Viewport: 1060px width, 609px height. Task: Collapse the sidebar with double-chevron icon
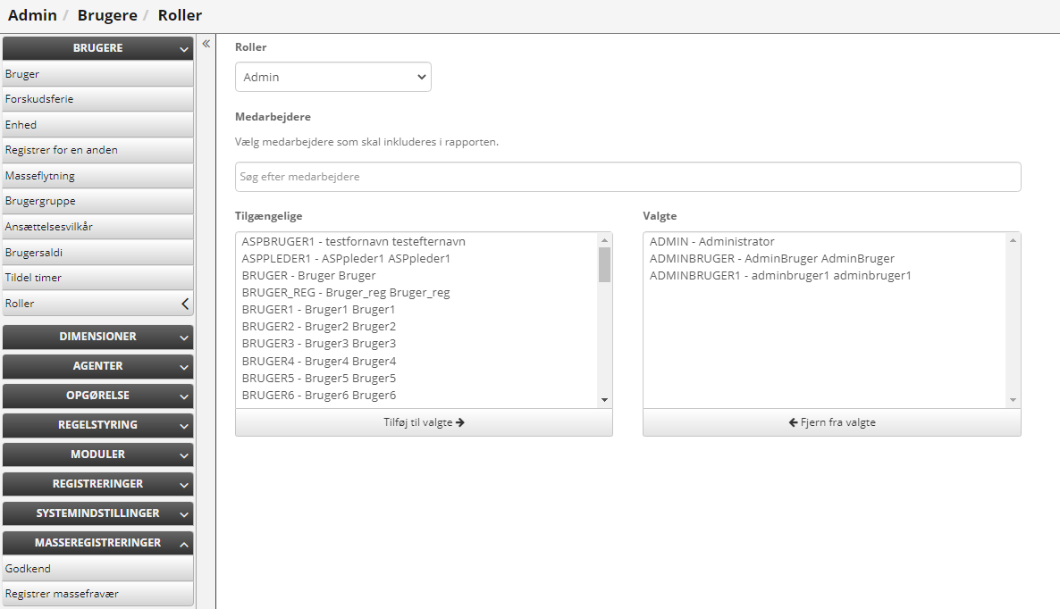point(206,44)
